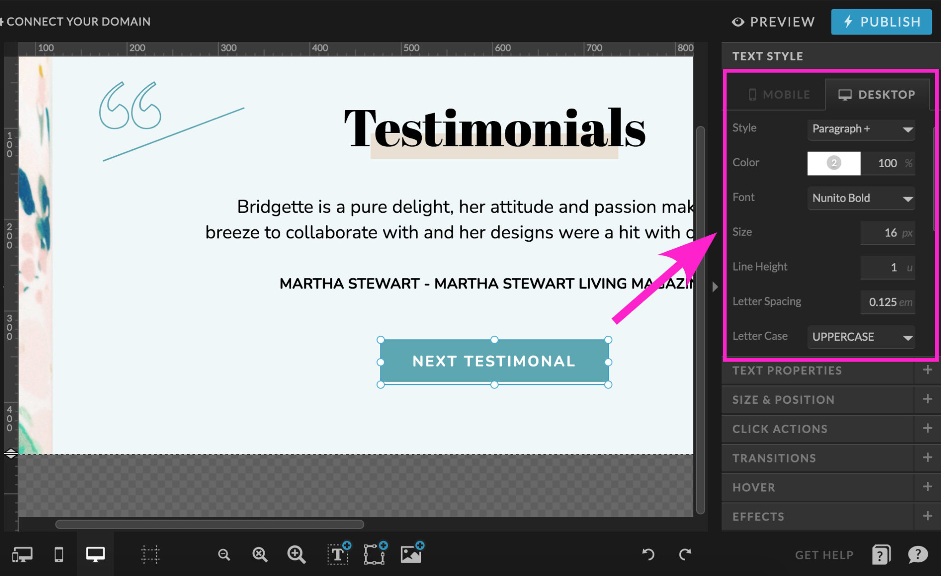Viewport: 941px width, 576px height.
Task: Switch to mobile phone view in bottom bar
Action: [x=59, y=554]
